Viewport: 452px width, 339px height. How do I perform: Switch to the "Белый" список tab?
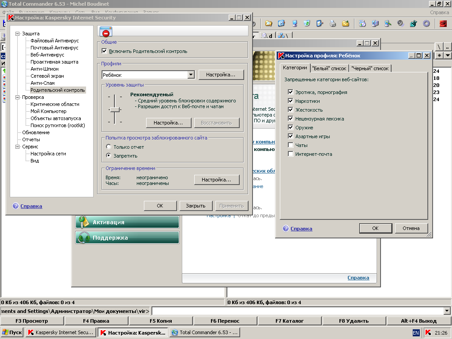click(x=329, y=68)
